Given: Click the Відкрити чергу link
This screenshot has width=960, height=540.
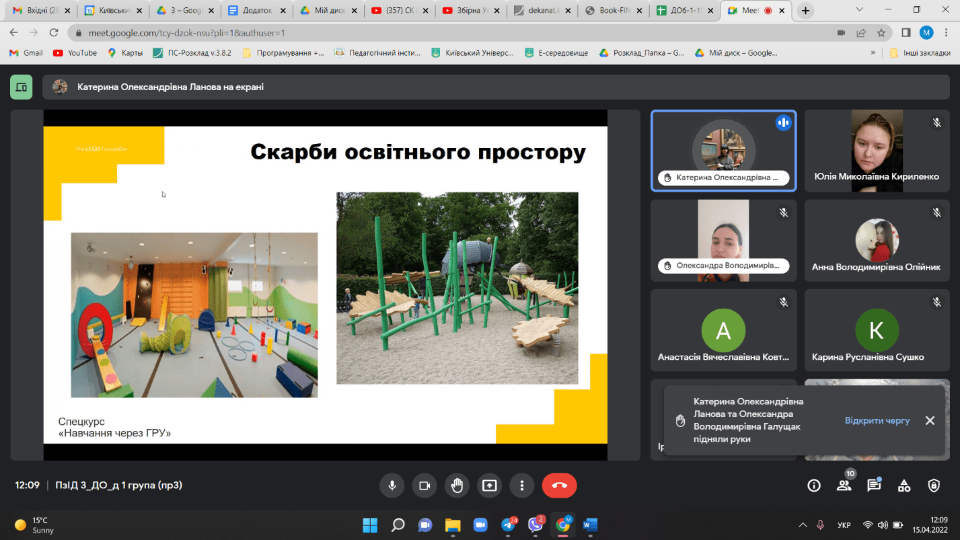Looking at the screenshot, I should pos(877,420).
